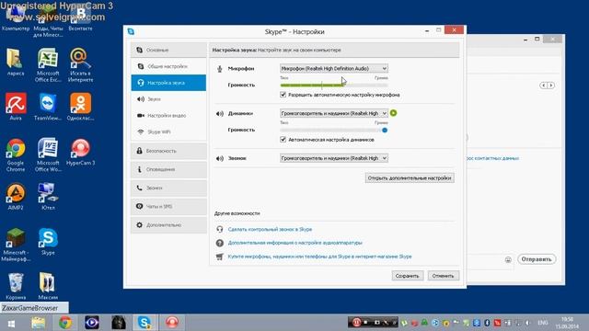Open HyperCam red icon on taskbar
Screen dimensions: 589x331
coord(172,323)
